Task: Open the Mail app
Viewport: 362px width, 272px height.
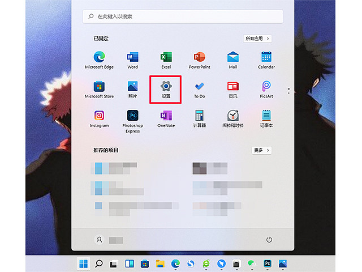Action: tap(233, 60)
